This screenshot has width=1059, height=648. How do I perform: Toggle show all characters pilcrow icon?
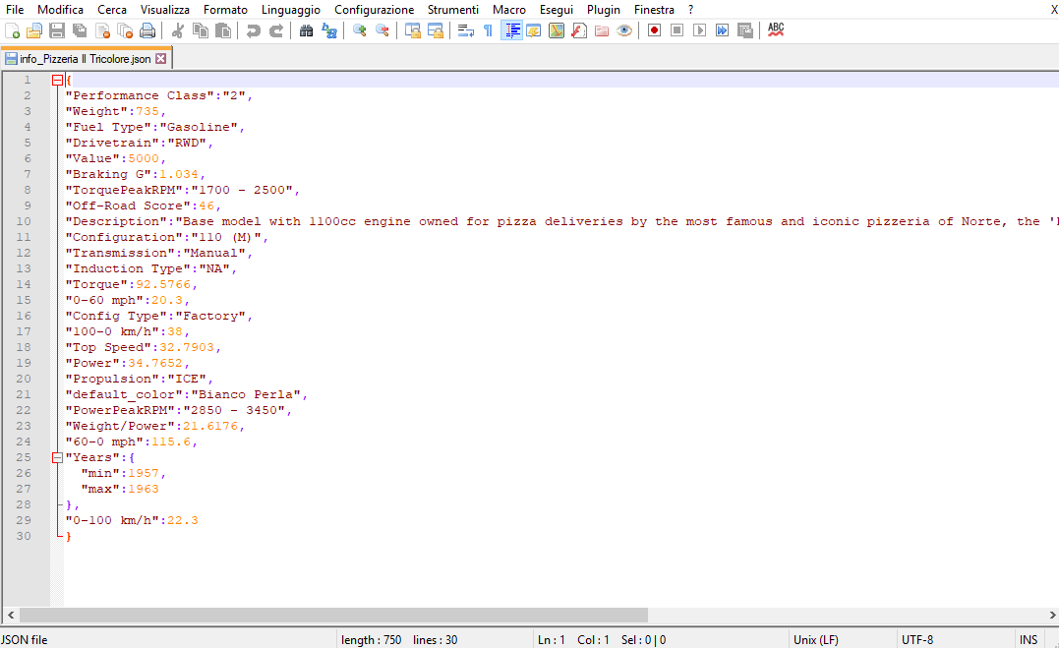(489, 30)
